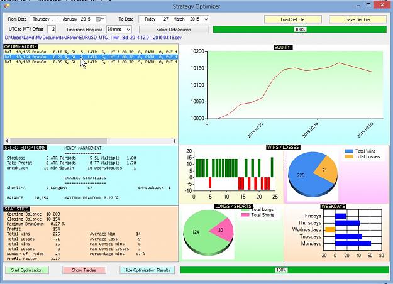Click the equity curve line in chart
Image resolution: width=393 pixels, height=284 pixels.
(x=273, y=79)
